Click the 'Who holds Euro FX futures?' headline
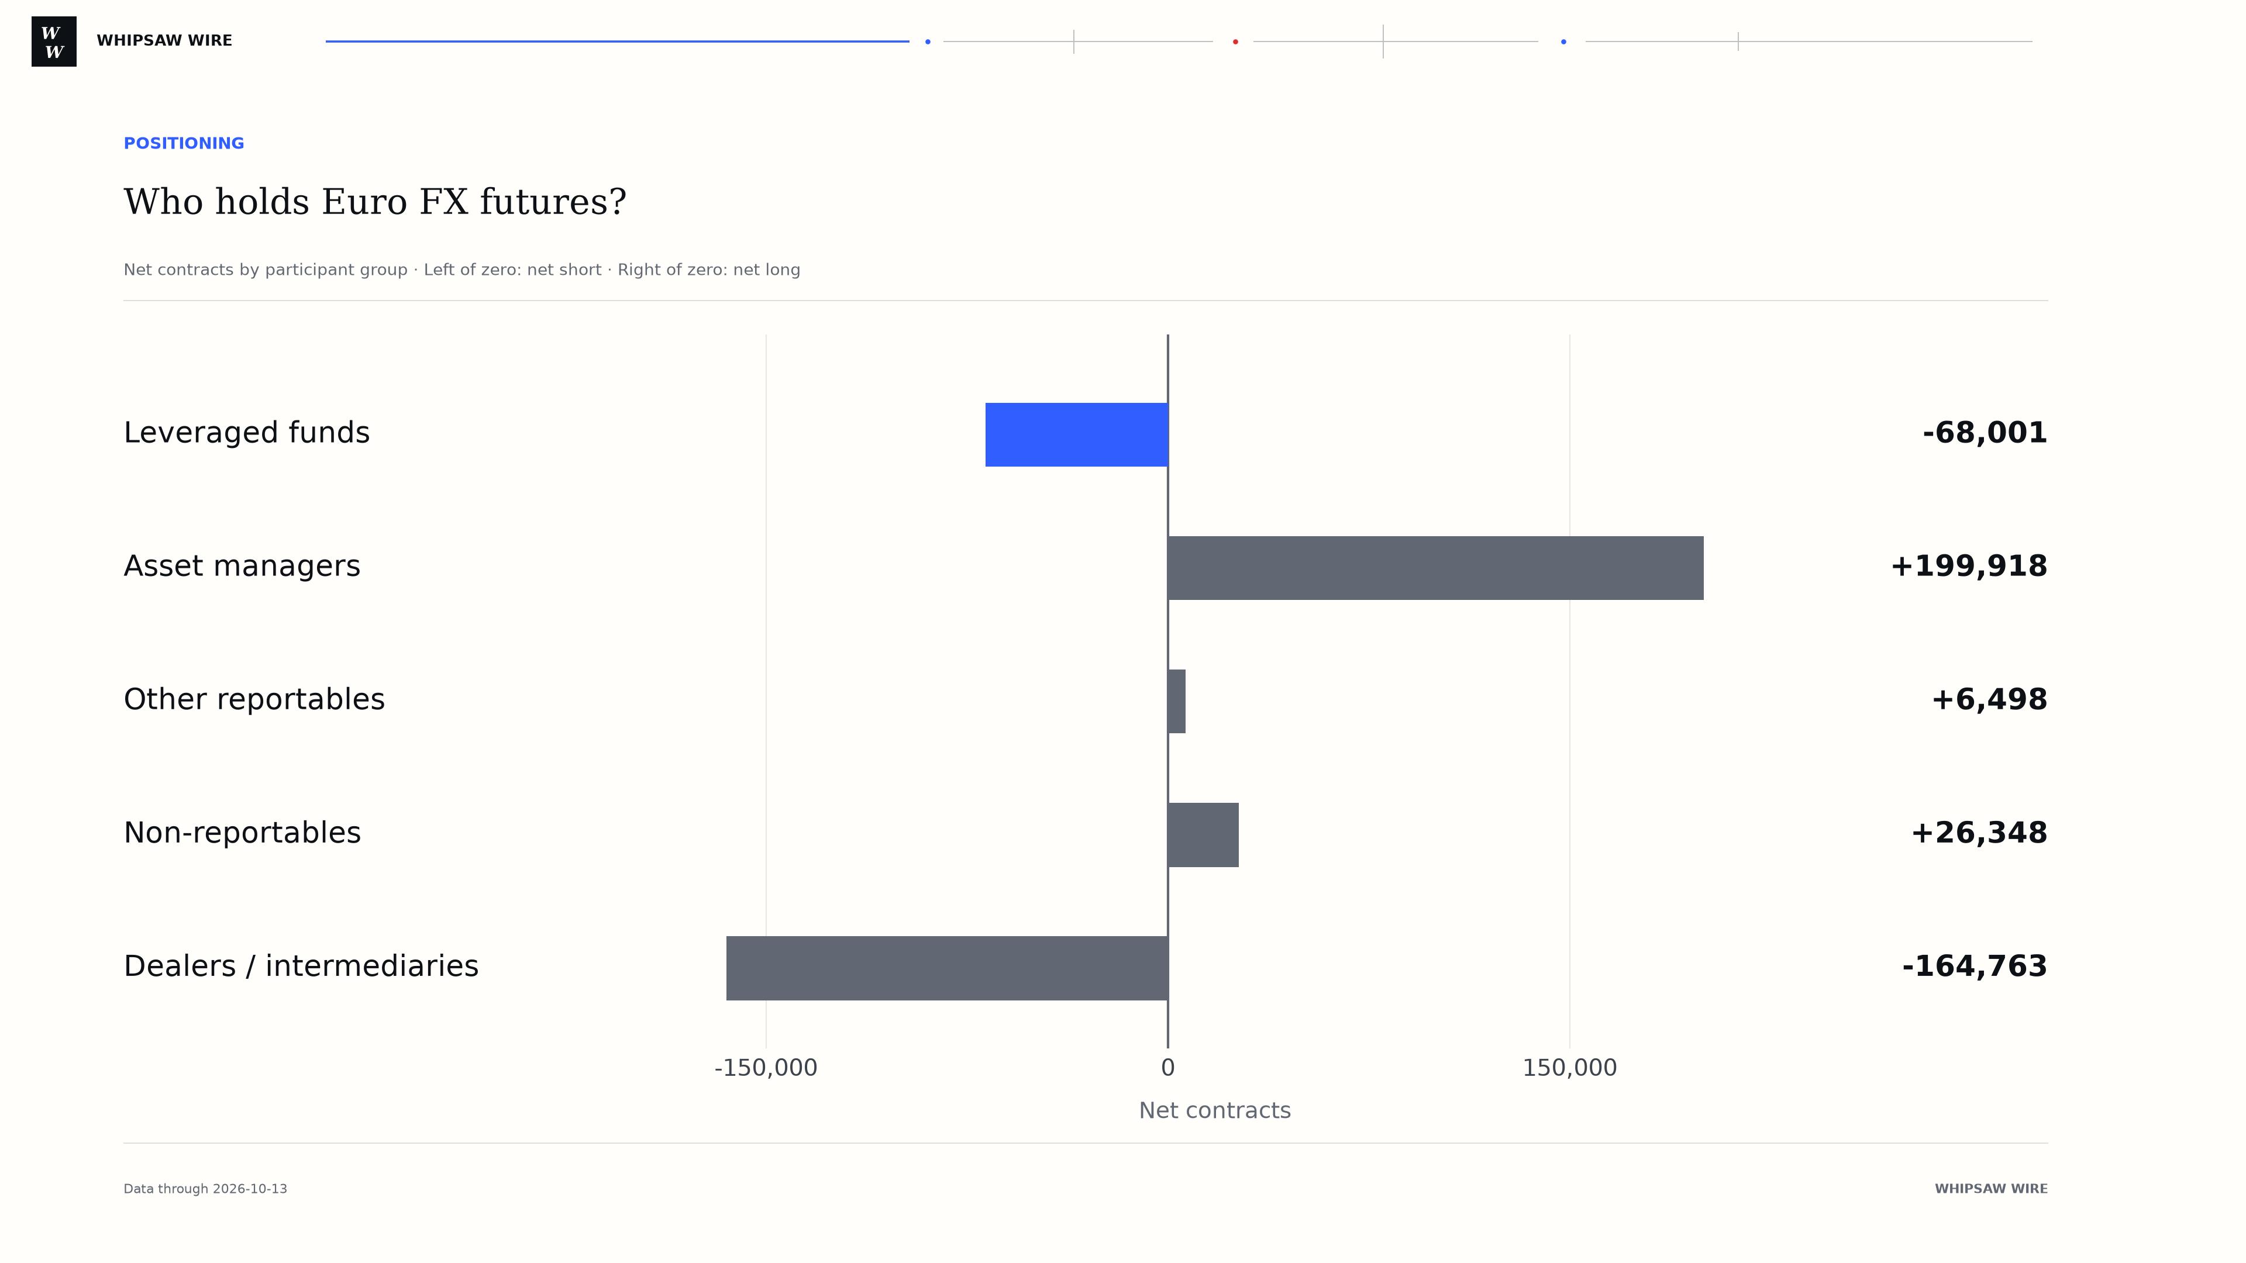2246x1263 pixels. pyautogui.click(x=375, y=203)
